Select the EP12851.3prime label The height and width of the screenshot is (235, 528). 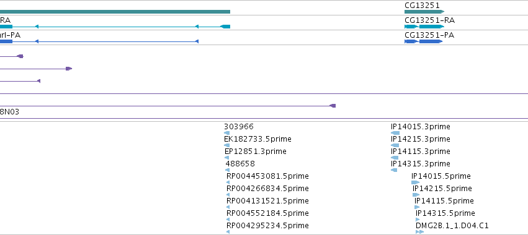coord(256,152)
